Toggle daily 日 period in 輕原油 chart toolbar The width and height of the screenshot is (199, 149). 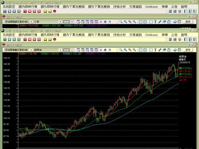click(x=101, y=50)
